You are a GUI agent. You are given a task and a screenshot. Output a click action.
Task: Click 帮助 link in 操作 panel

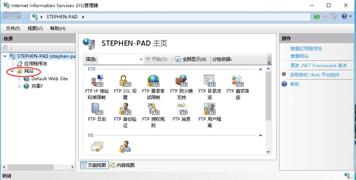coord(295,84)
